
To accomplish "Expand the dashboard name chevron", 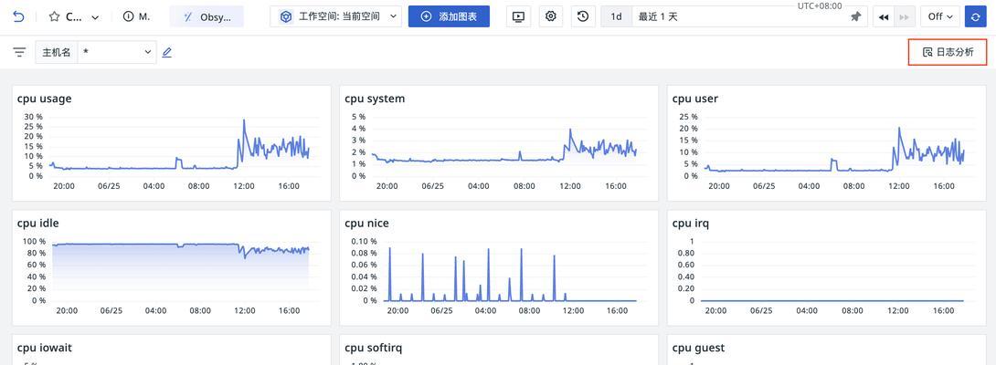I will tap(95, 17).
